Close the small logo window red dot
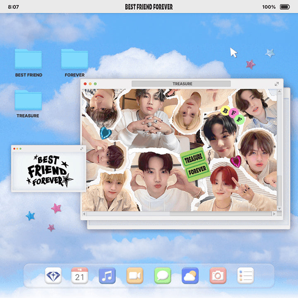The width and height of the screenshot is (298, 298). (x=14, y=149)
